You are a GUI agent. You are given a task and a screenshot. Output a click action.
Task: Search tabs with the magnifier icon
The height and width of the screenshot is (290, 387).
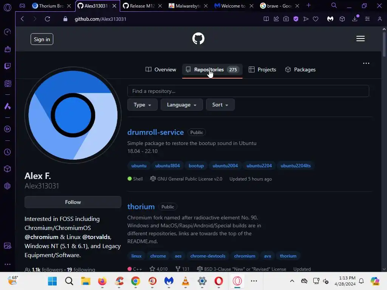pos(334,5)
